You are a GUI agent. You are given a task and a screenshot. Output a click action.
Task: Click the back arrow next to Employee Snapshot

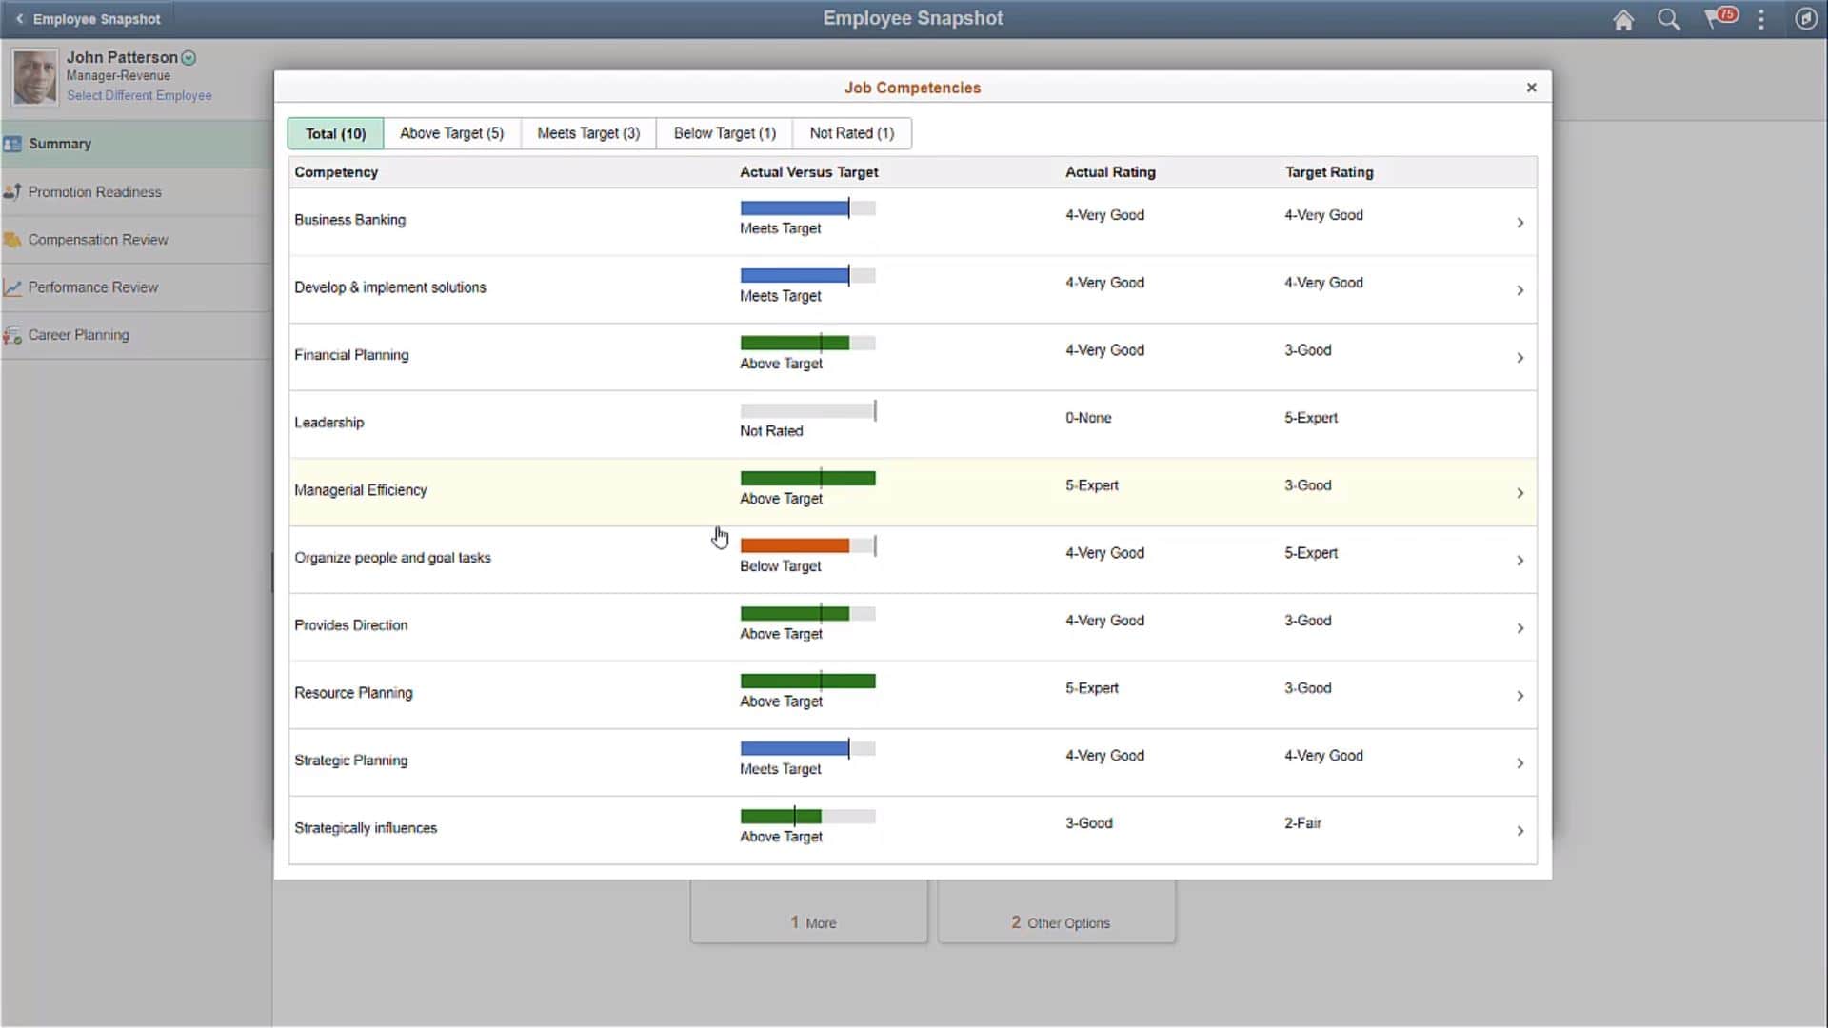(x=19, y=18)
